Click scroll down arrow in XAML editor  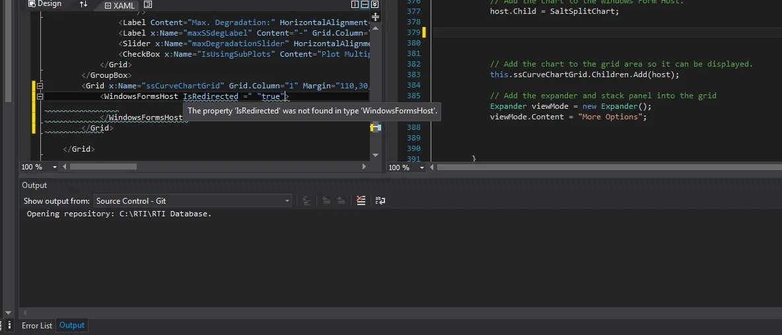375,155
